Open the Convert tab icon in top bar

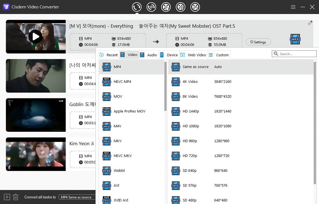[137, 7]
